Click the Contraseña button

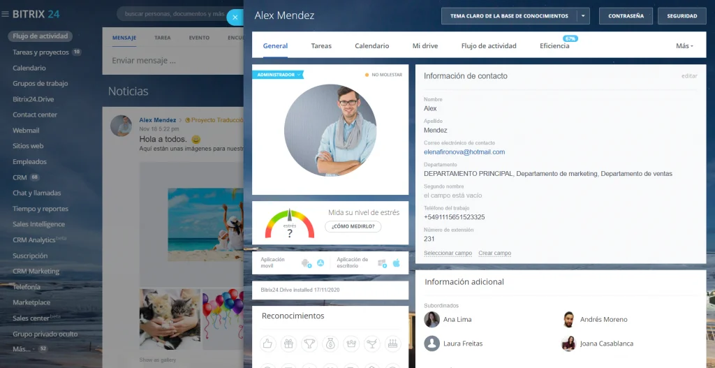pos(626,16)
